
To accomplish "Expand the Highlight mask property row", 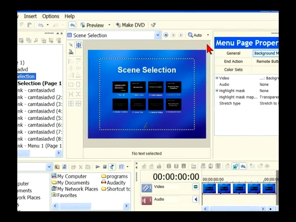I will point(217,91).
